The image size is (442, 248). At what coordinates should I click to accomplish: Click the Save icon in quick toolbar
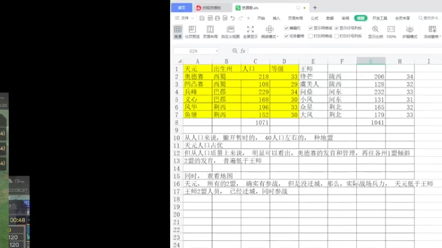click(x=202, y=18)
